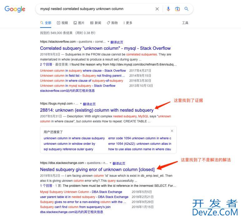Search unknown column in window order by
Viewport: 241px width, 219px height.
pos(69,144)
